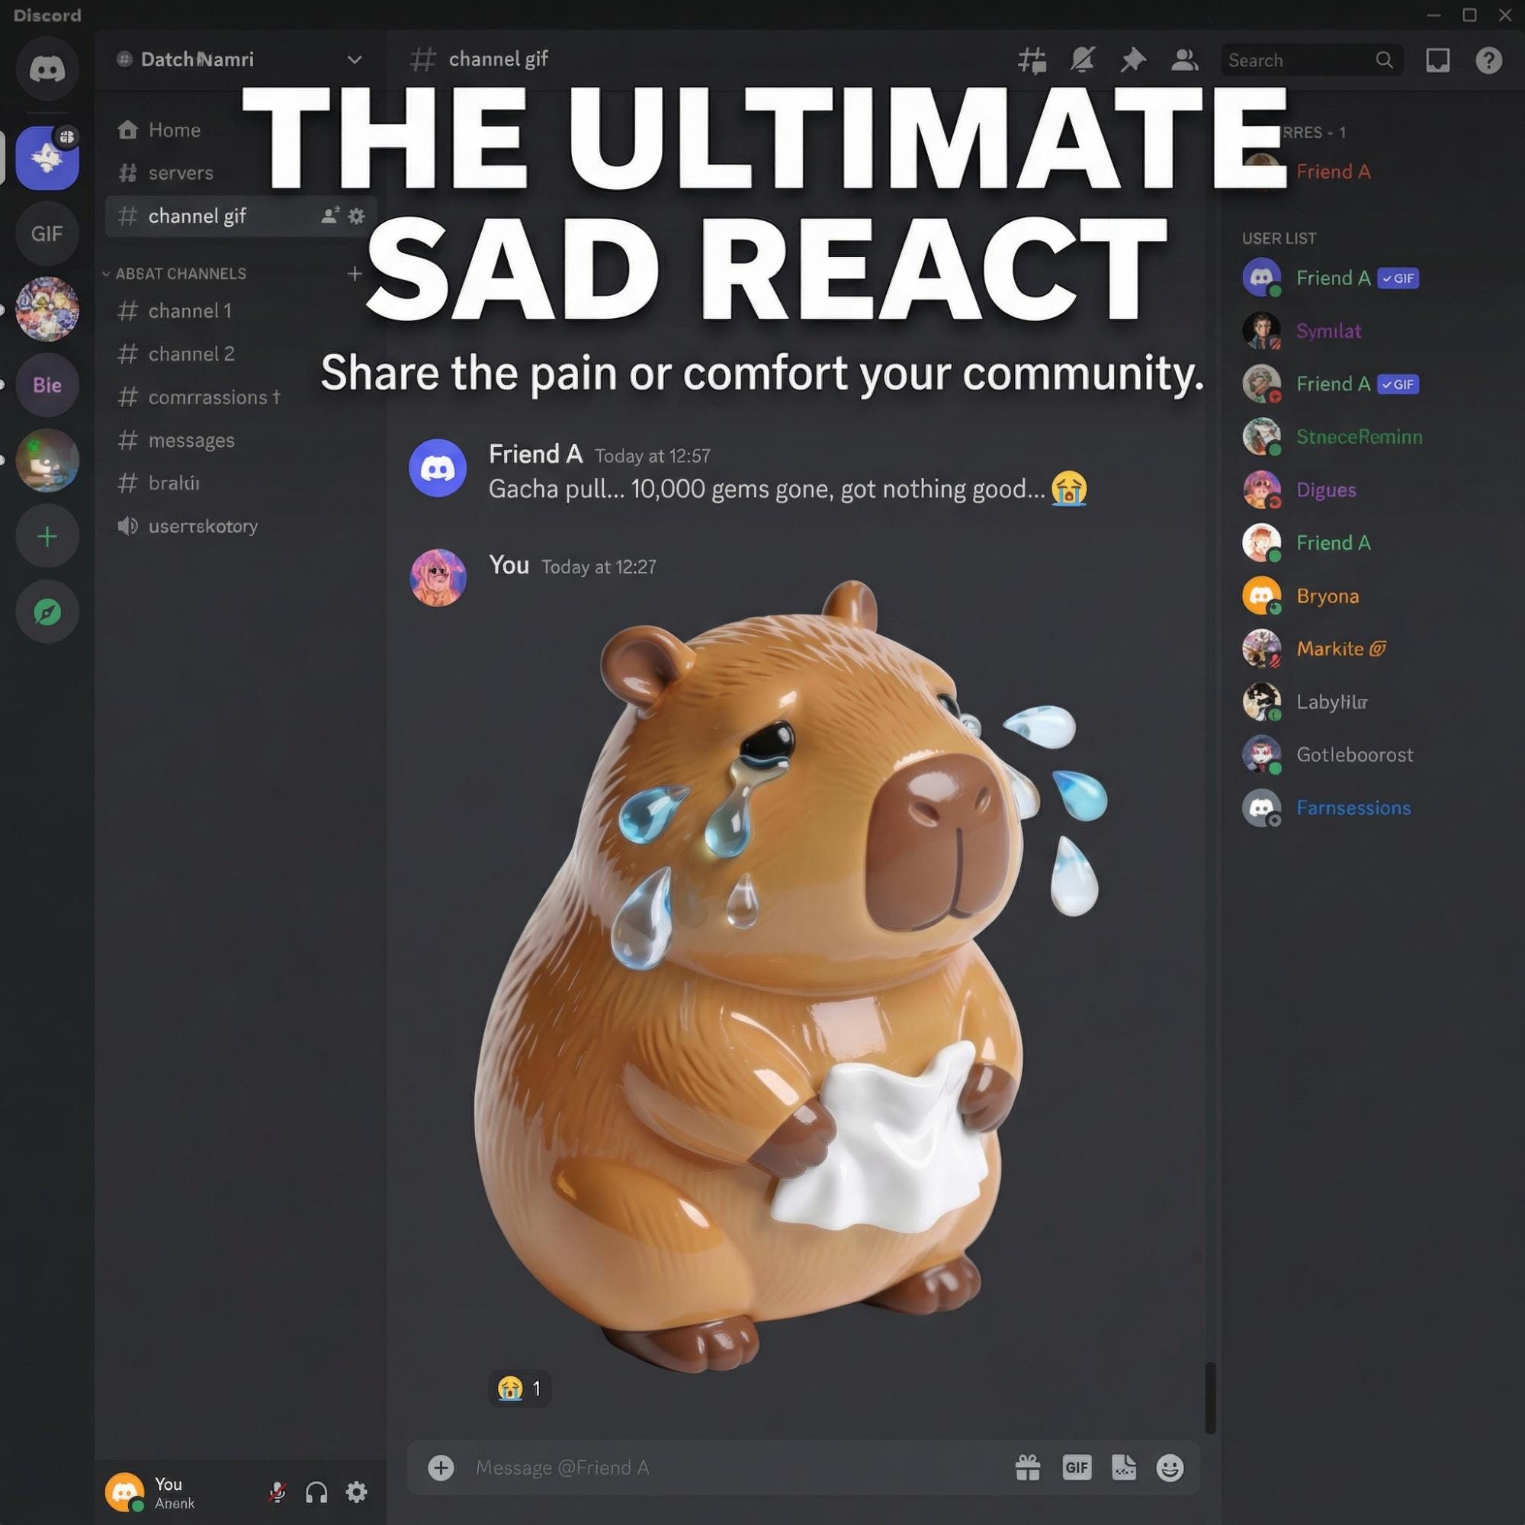This screenshot has height=1525, width=1525.
Task: Toggle the crying emoji reaction count
Action: pos(519,1389)
